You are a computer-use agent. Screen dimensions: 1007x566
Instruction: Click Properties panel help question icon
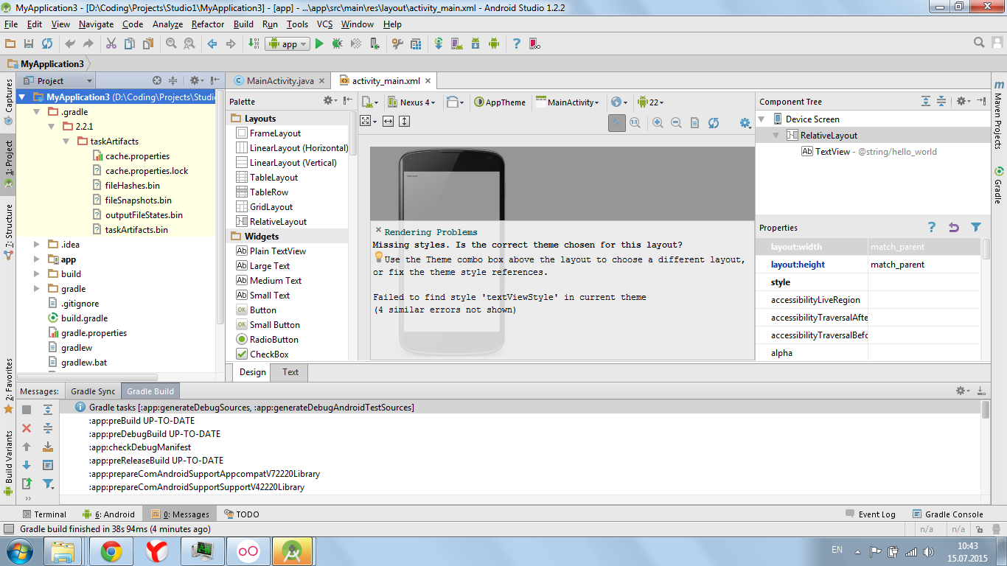[932, 228]
